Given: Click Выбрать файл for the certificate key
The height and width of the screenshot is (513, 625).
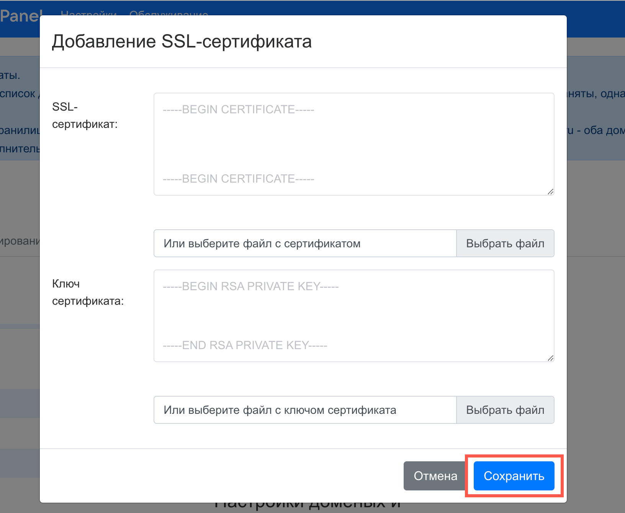Looking at the screenshot, I should pyautogui.click(x=505, y=410).
